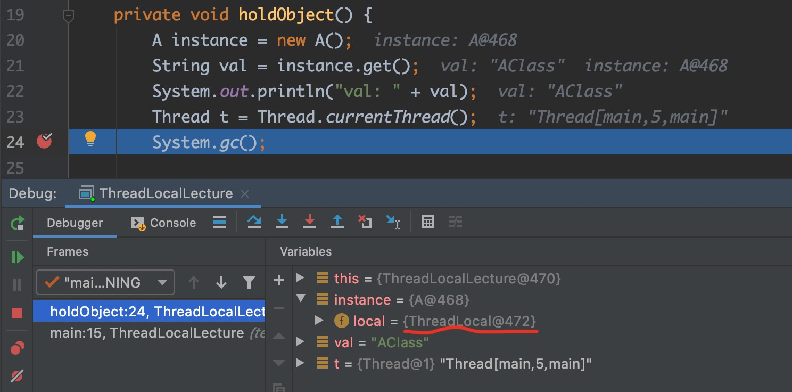This screenshot has height=392, width=792.
Task: Switch to the Debugger tab
Action: [75, 223]
